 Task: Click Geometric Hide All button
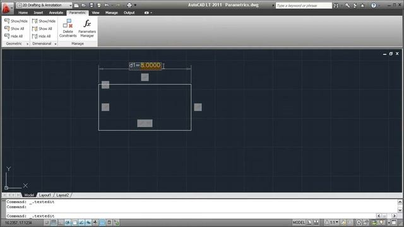(x=14, y=37)
